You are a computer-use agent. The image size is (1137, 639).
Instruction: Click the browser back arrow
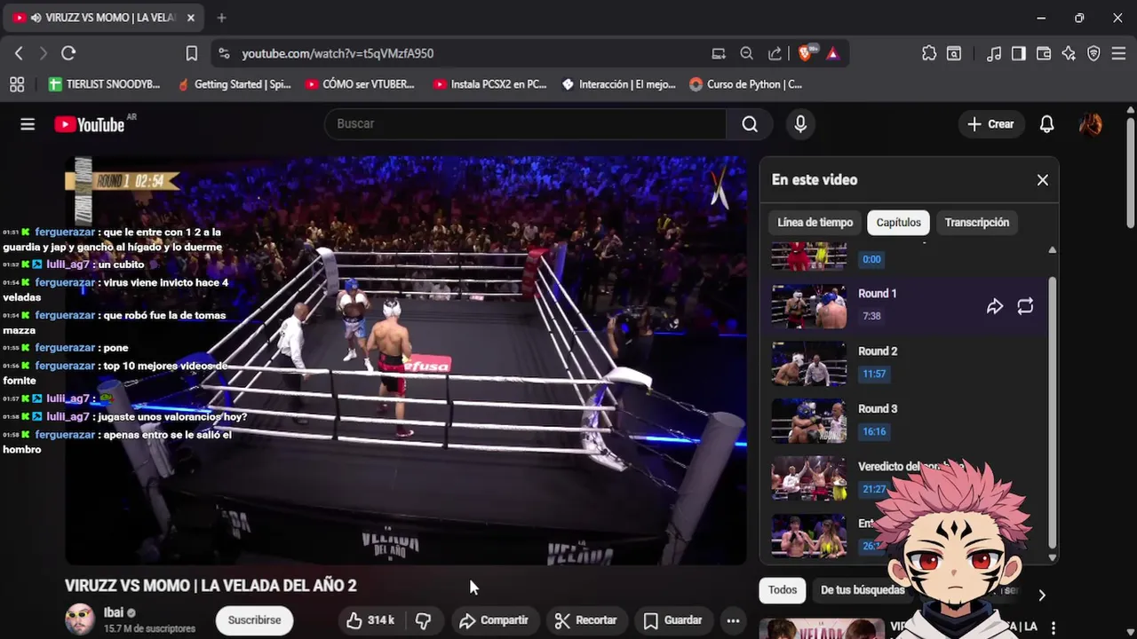pos(19,53)
